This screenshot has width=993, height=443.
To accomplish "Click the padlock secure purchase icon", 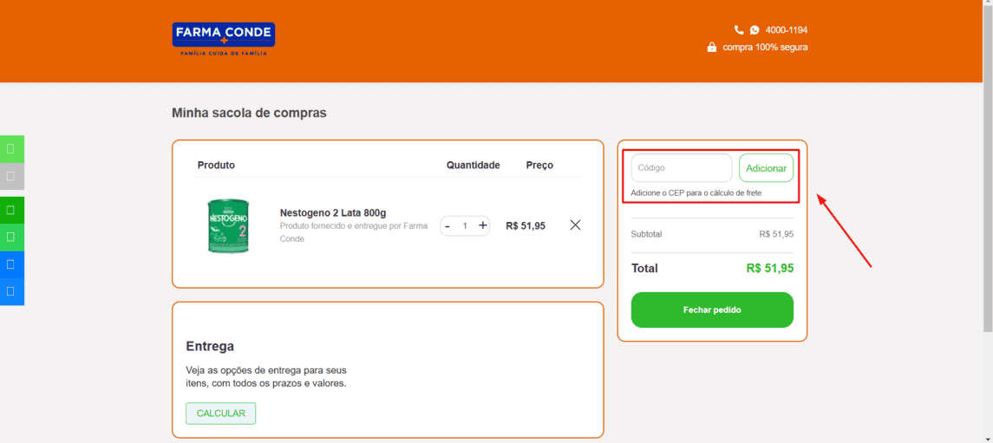I will [712, 47].
